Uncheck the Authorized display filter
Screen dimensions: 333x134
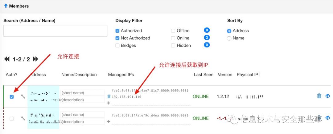click(117, 31)
